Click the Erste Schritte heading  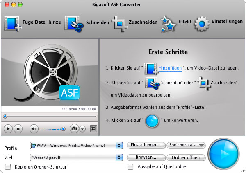point(168,52)
